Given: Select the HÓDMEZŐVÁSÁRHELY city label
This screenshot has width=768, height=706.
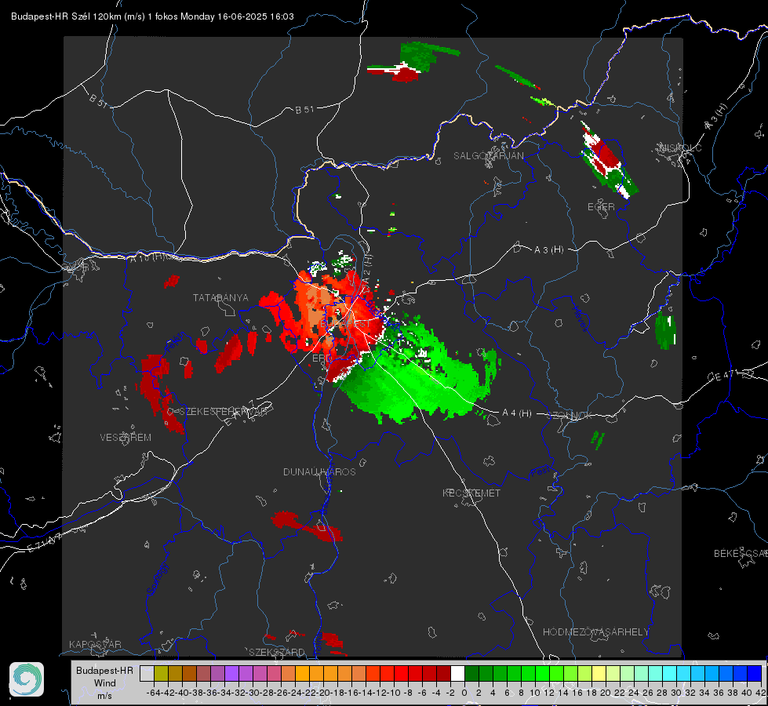Looking at the screenshot, I should 595,632.
